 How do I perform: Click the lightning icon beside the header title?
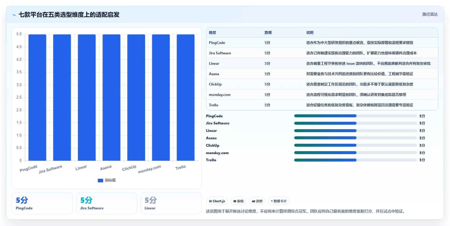click(x=14, y=15)
